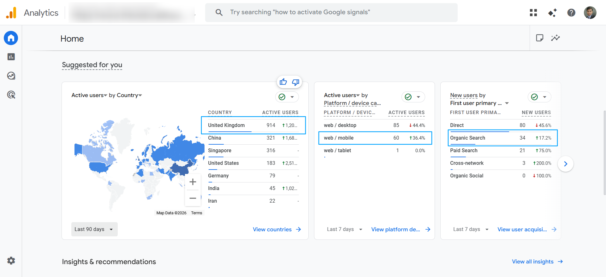Open the Reports icon in the sidebar
The height and width of the screenshot is (277, 606).
click(x=11, y=57)
